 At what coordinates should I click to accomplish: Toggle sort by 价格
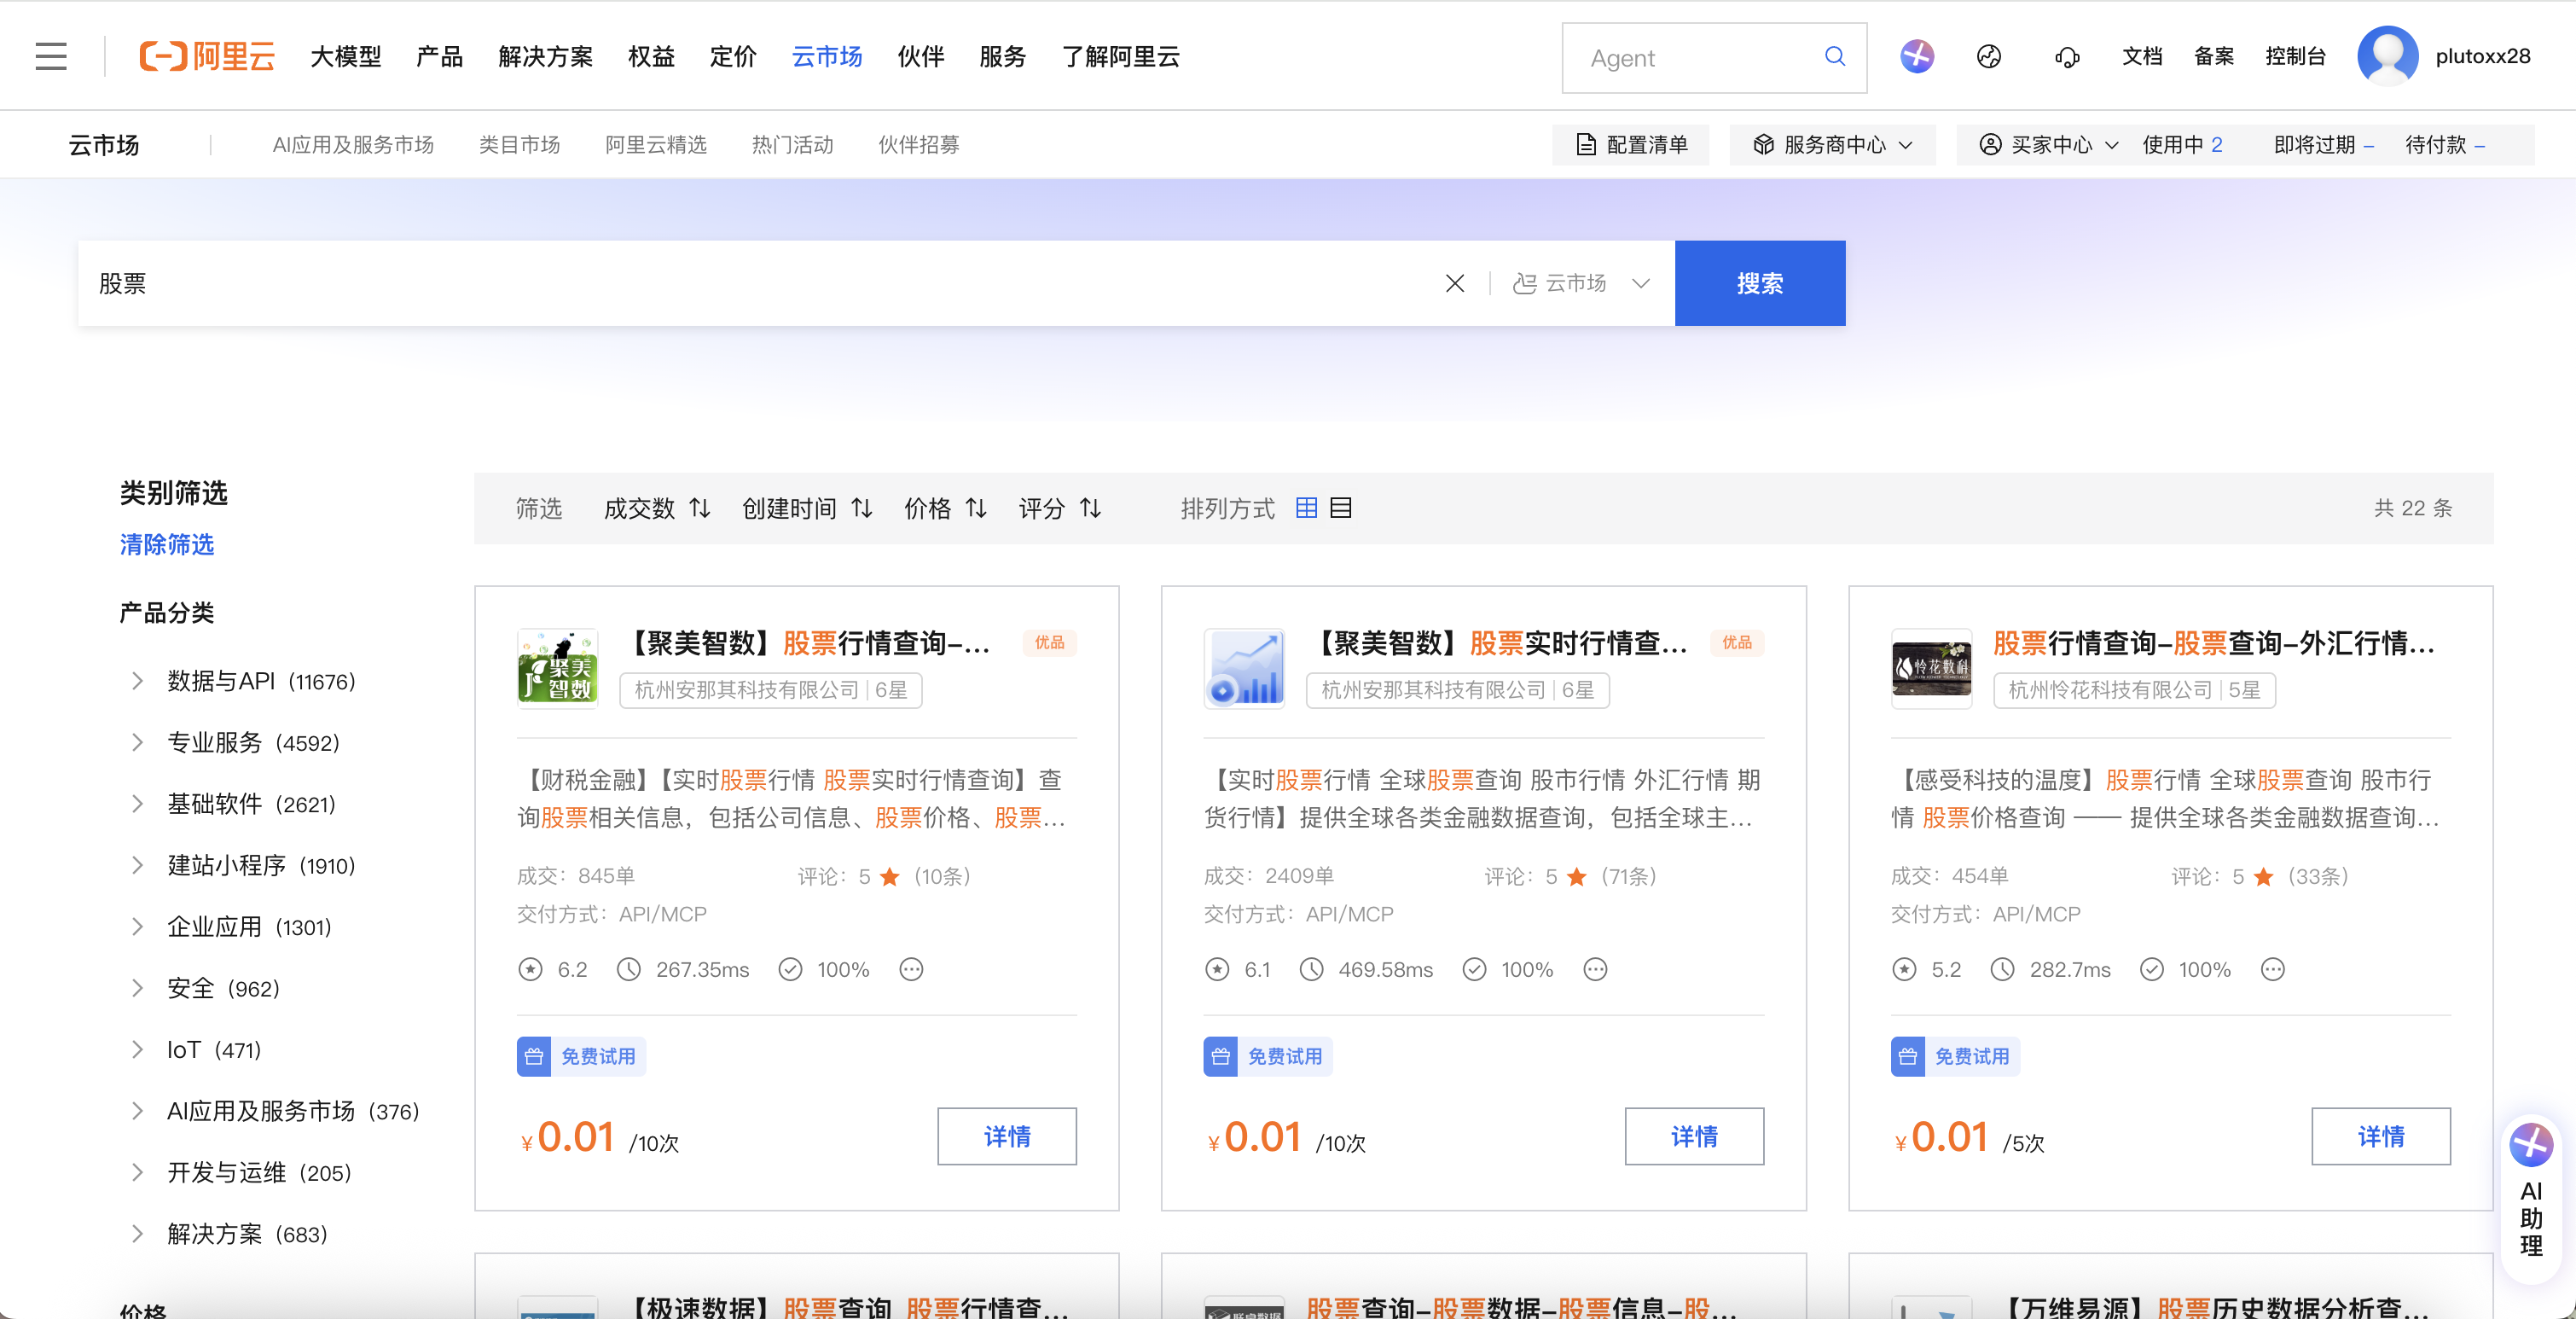(x=945, y=509)
